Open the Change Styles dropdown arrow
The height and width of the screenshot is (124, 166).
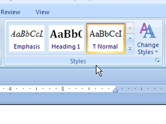click(x=156, y=52)
